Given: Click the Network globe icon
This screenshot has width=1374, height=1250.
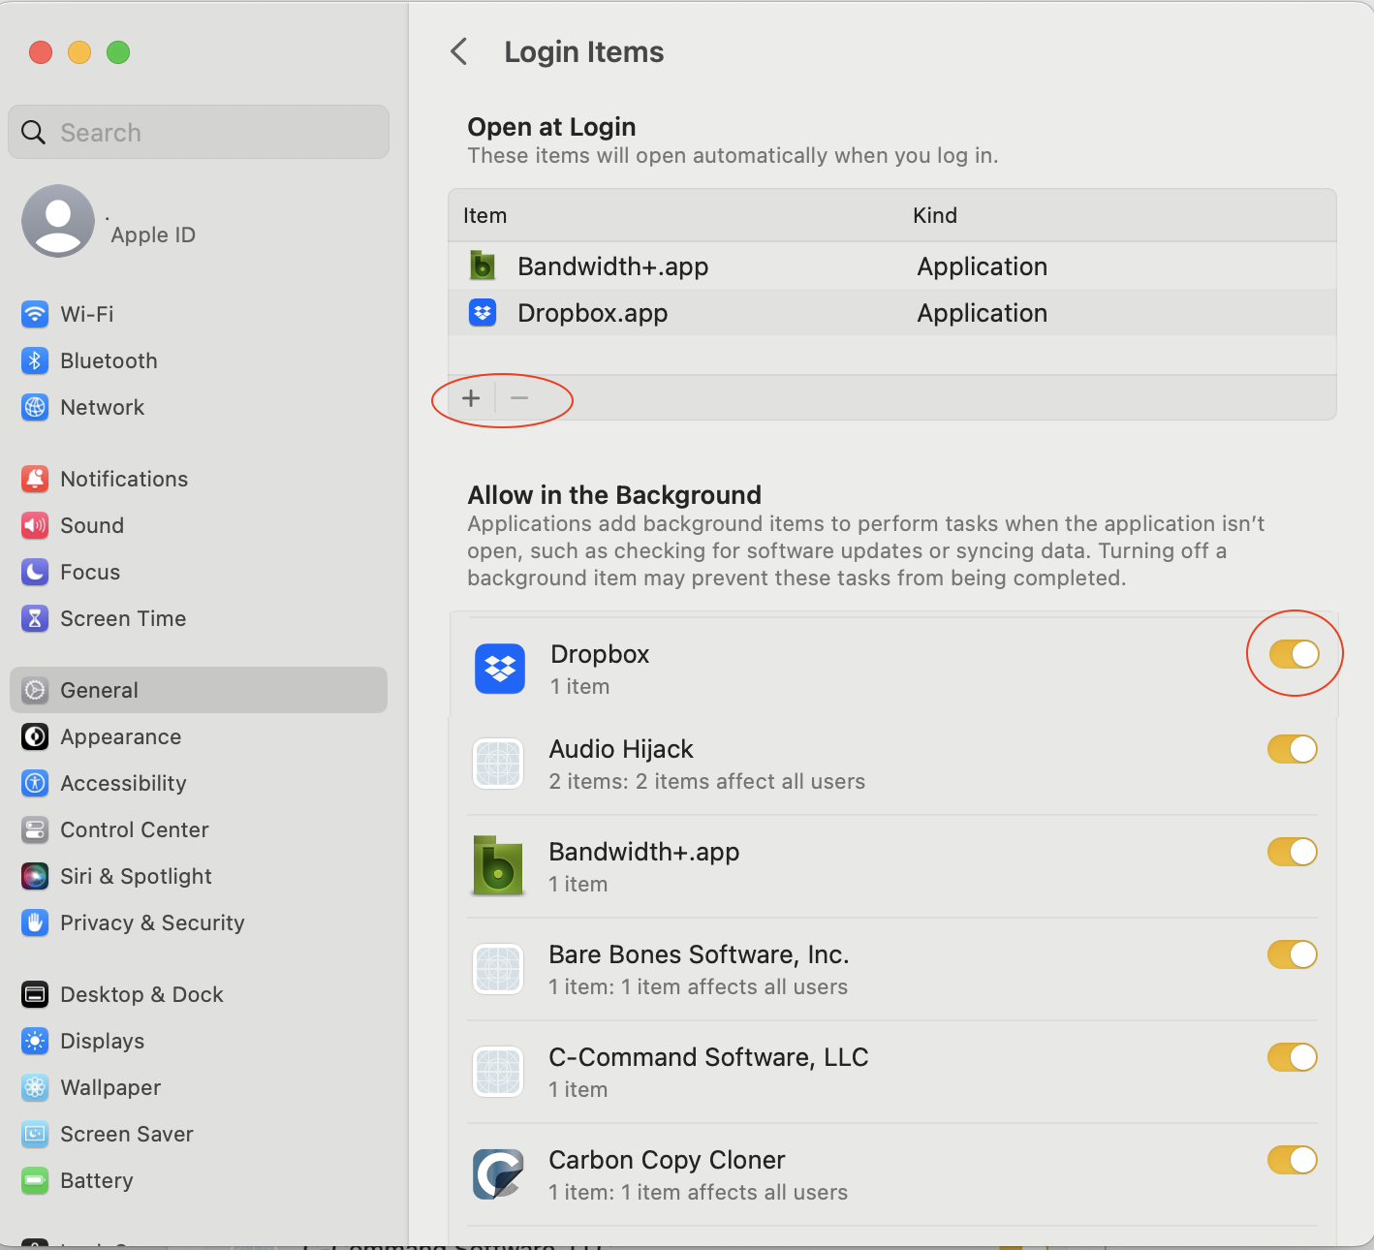Looking at the screenshot, I should point(35,407).
